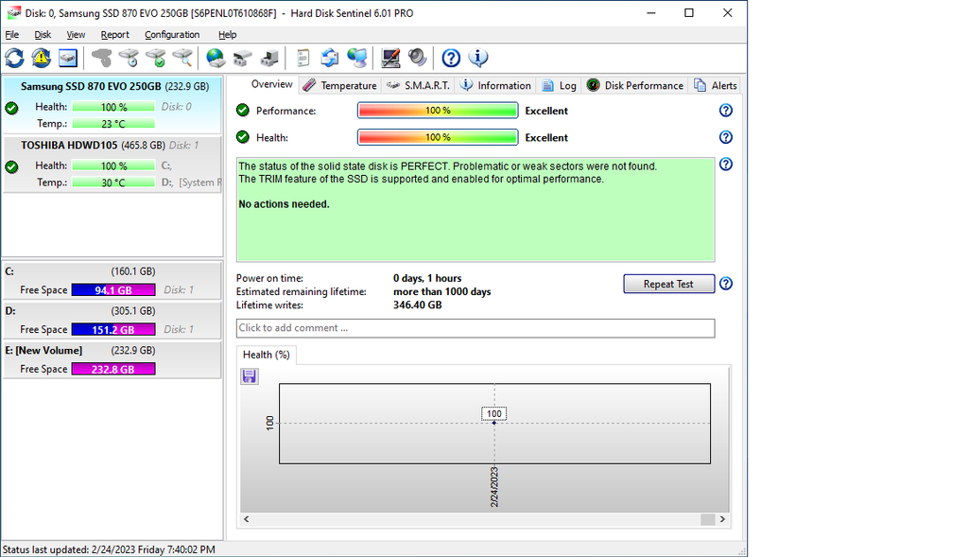Click the speaker sound icon in toolbar

click(418, 59)
